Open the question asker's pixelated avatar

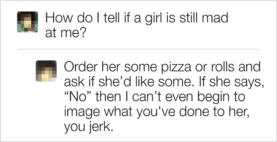[x=27, y=22]
